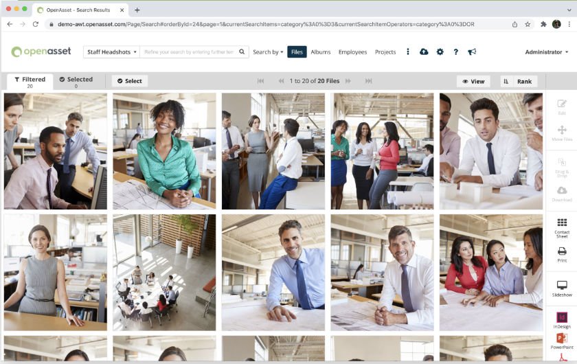This screenshot has width=577, height=364.
Task: Bookmark this page with star icon
Action: 528,24
